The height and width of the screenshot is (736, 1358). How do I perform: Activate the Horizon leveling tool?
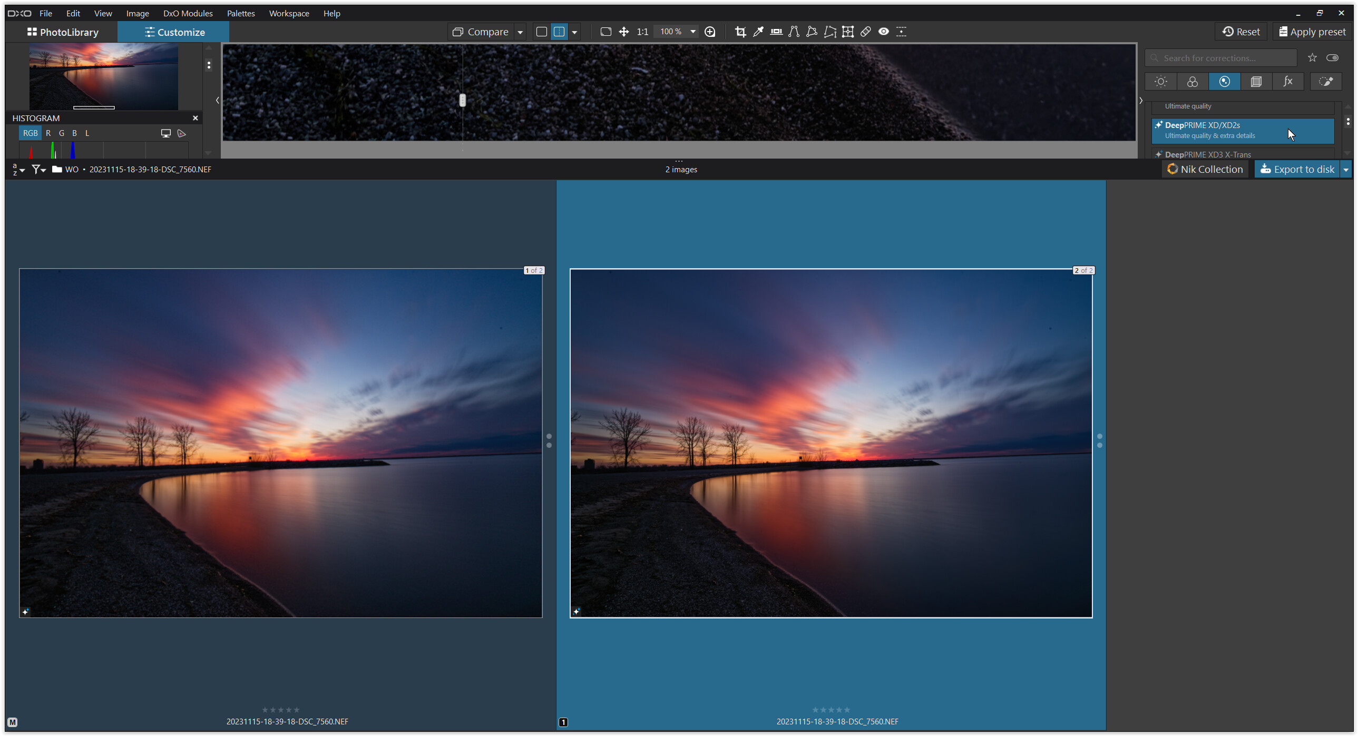pyautogui.click(x=776, y=32)
